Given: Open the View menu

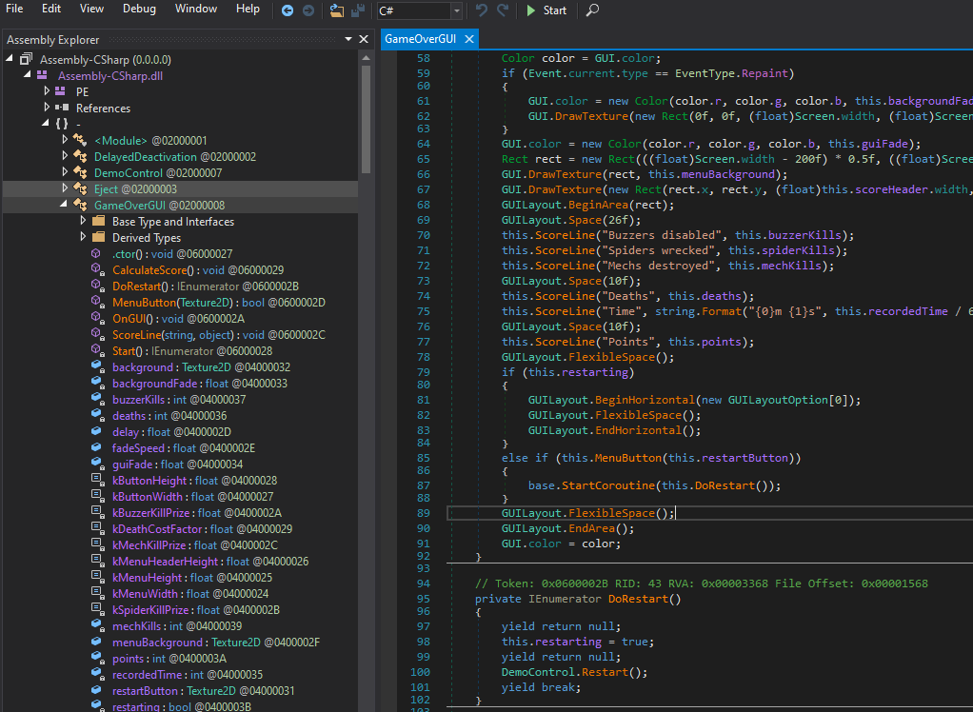Looking at the screenshot, I should coord(91,9).
